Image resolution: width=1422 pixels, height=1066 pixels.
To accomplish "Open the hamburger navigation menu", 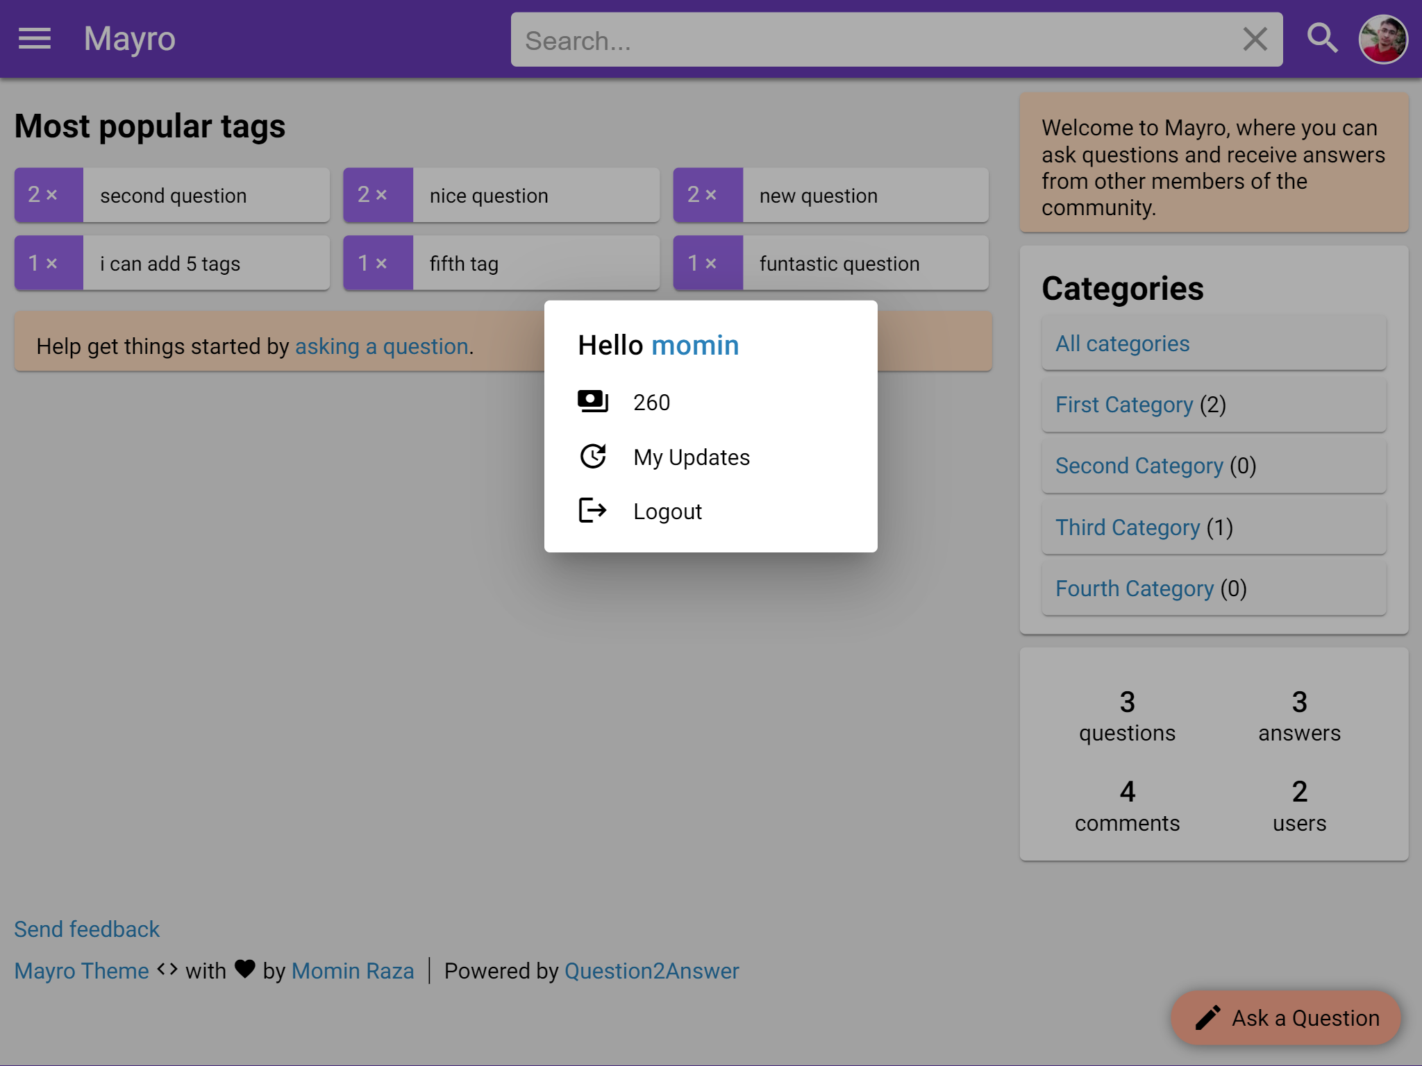I will pos(35,39).
